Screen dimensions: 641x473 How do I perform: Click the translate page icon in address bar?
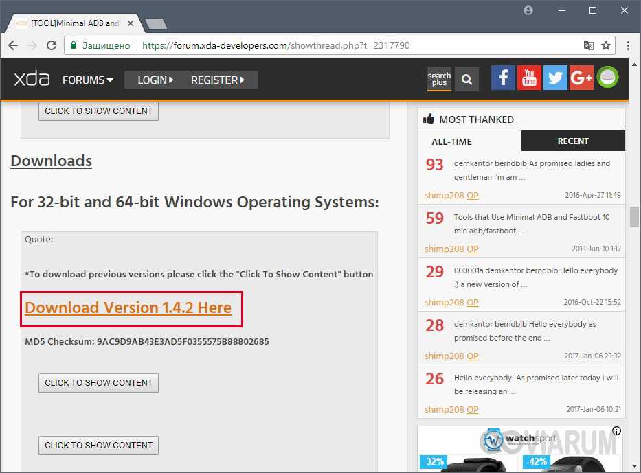click(588, 45)
